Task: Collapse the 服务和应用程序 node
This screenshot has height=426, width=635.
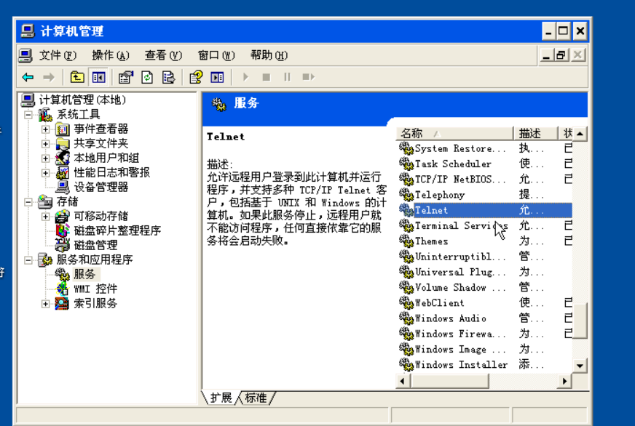Action: click(28, 260)
